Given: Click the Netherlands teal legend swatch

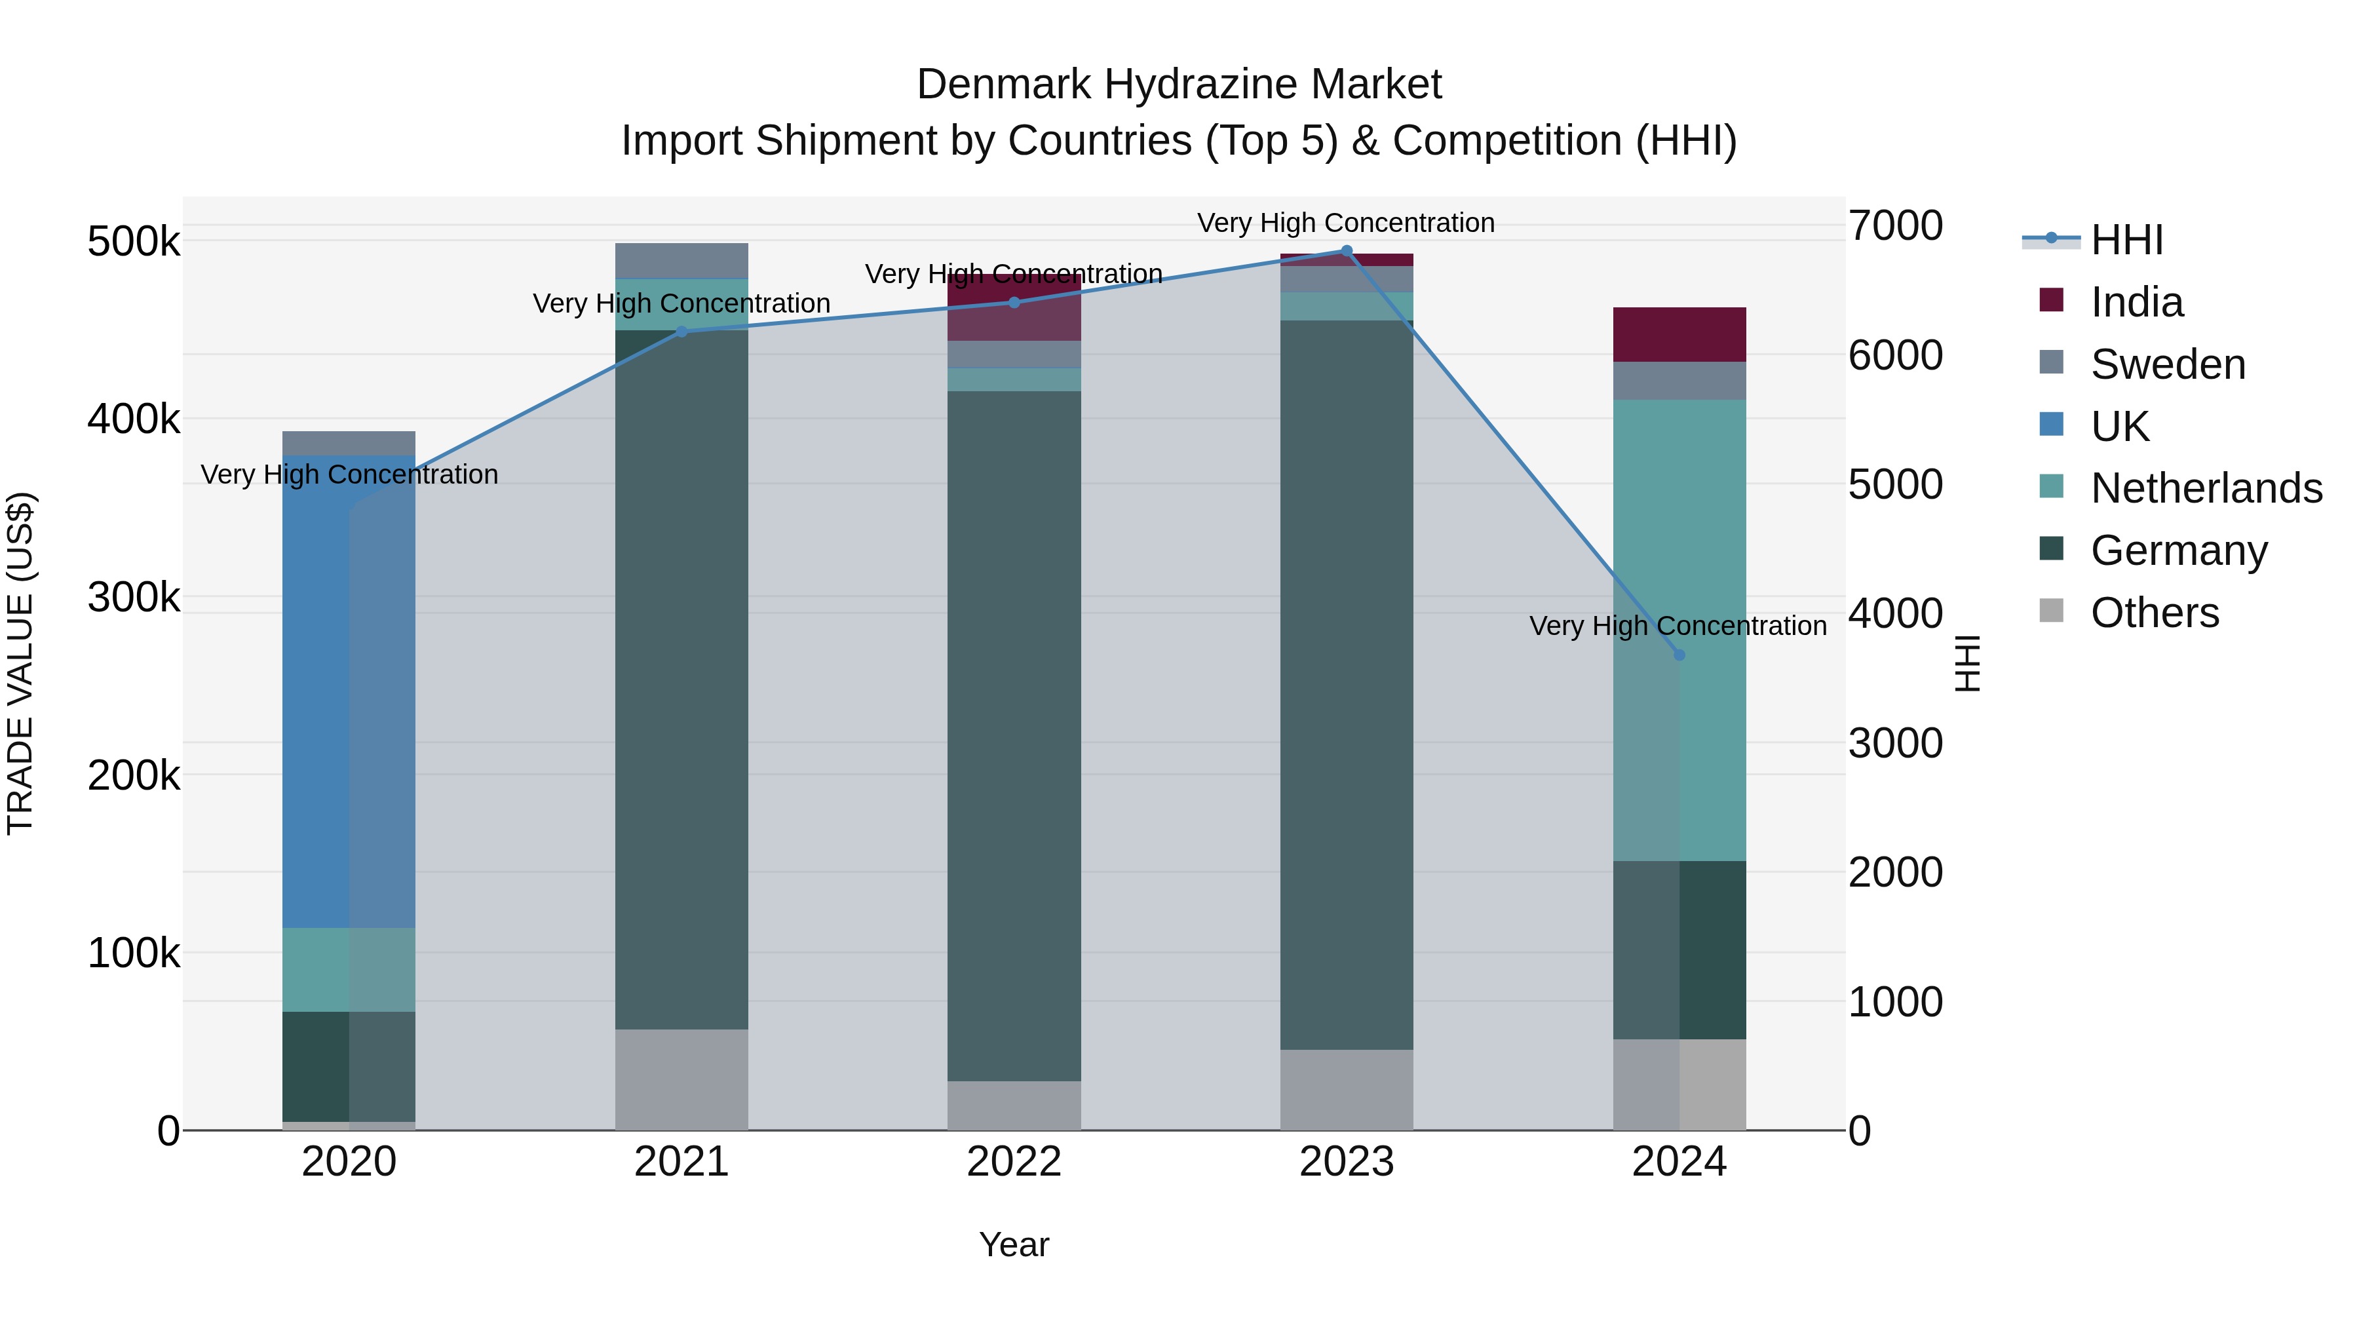Looking at the screenshot, I should (2051, 486).
